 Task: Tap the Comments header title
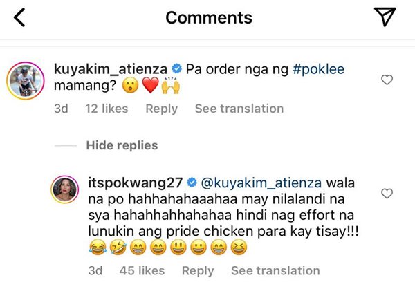coord(209,17)
